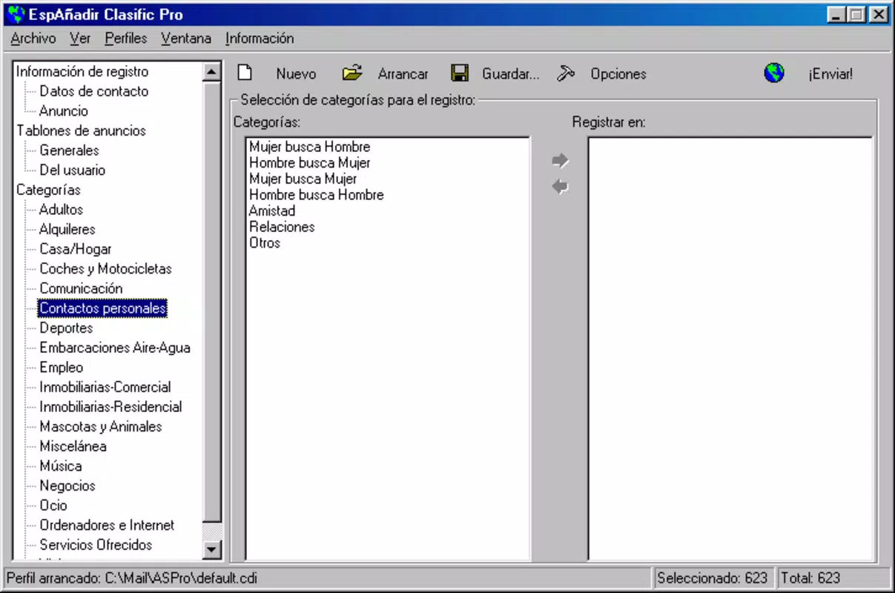The width and height of the screenshot is (895, 593).
Task: Select Deportes category in tree
Action: [x=66, y=328]
